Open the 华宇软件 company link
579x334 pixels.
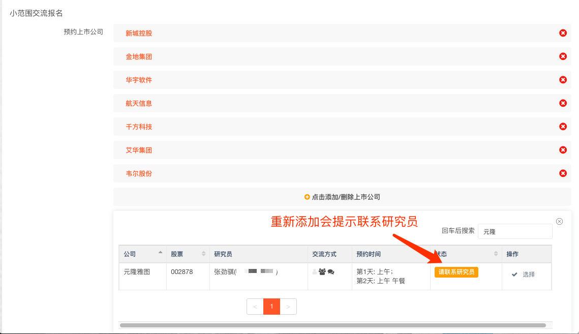[139, 80]
